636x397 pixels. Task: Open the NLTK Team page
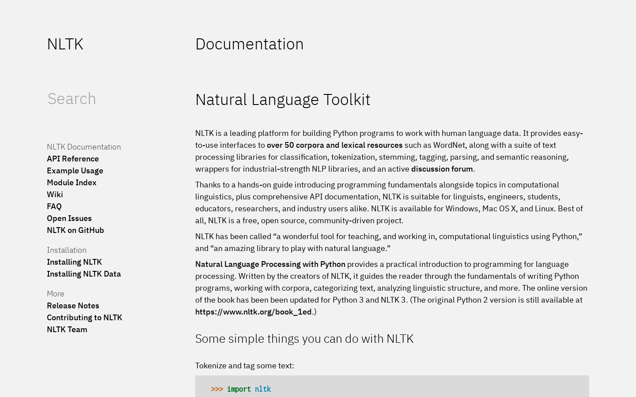[67, 330]
